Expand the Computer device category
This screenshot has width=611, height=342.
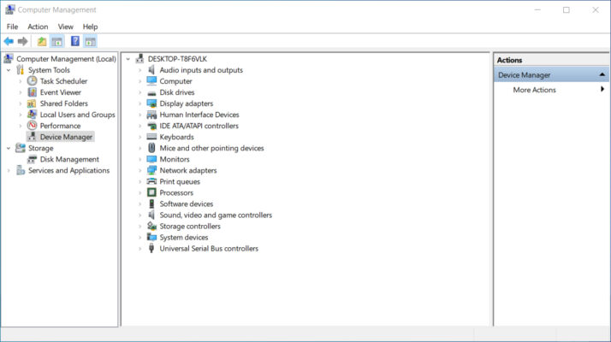tap(139, 81)
